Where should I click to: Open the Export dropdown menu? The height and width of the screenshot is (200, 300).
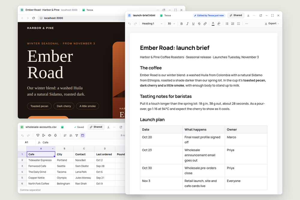click(x=272, y=23)
